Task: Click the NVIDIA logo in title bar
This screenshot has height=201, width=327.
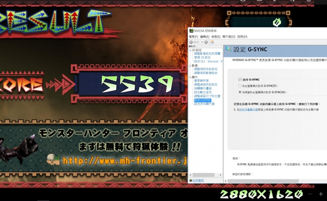Action: pos(191,31)
